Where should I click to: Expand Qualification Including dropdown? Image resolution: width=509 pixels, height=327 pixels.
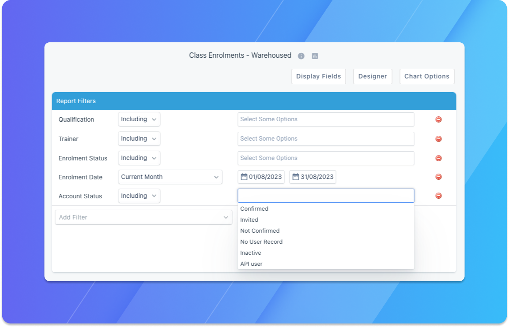(139, 119)
